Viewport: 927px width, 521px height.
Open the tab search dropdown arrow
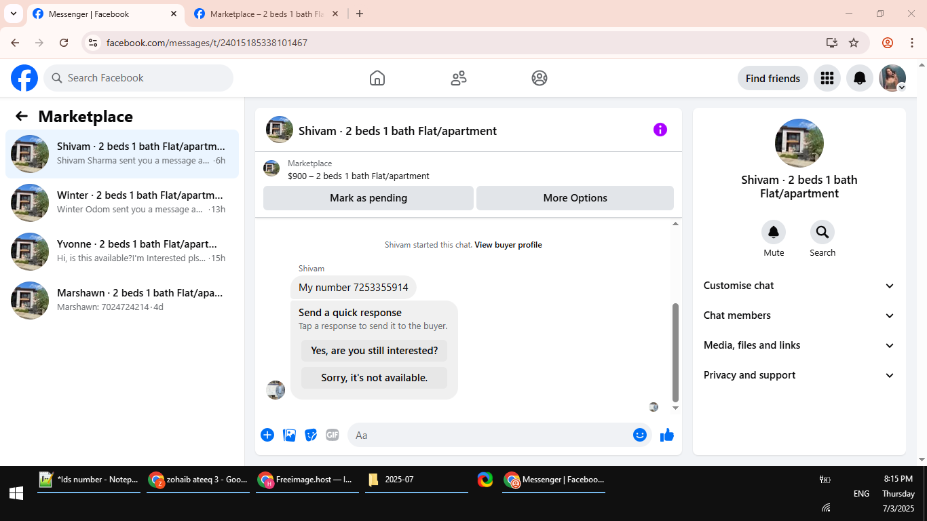click(13, 14)
